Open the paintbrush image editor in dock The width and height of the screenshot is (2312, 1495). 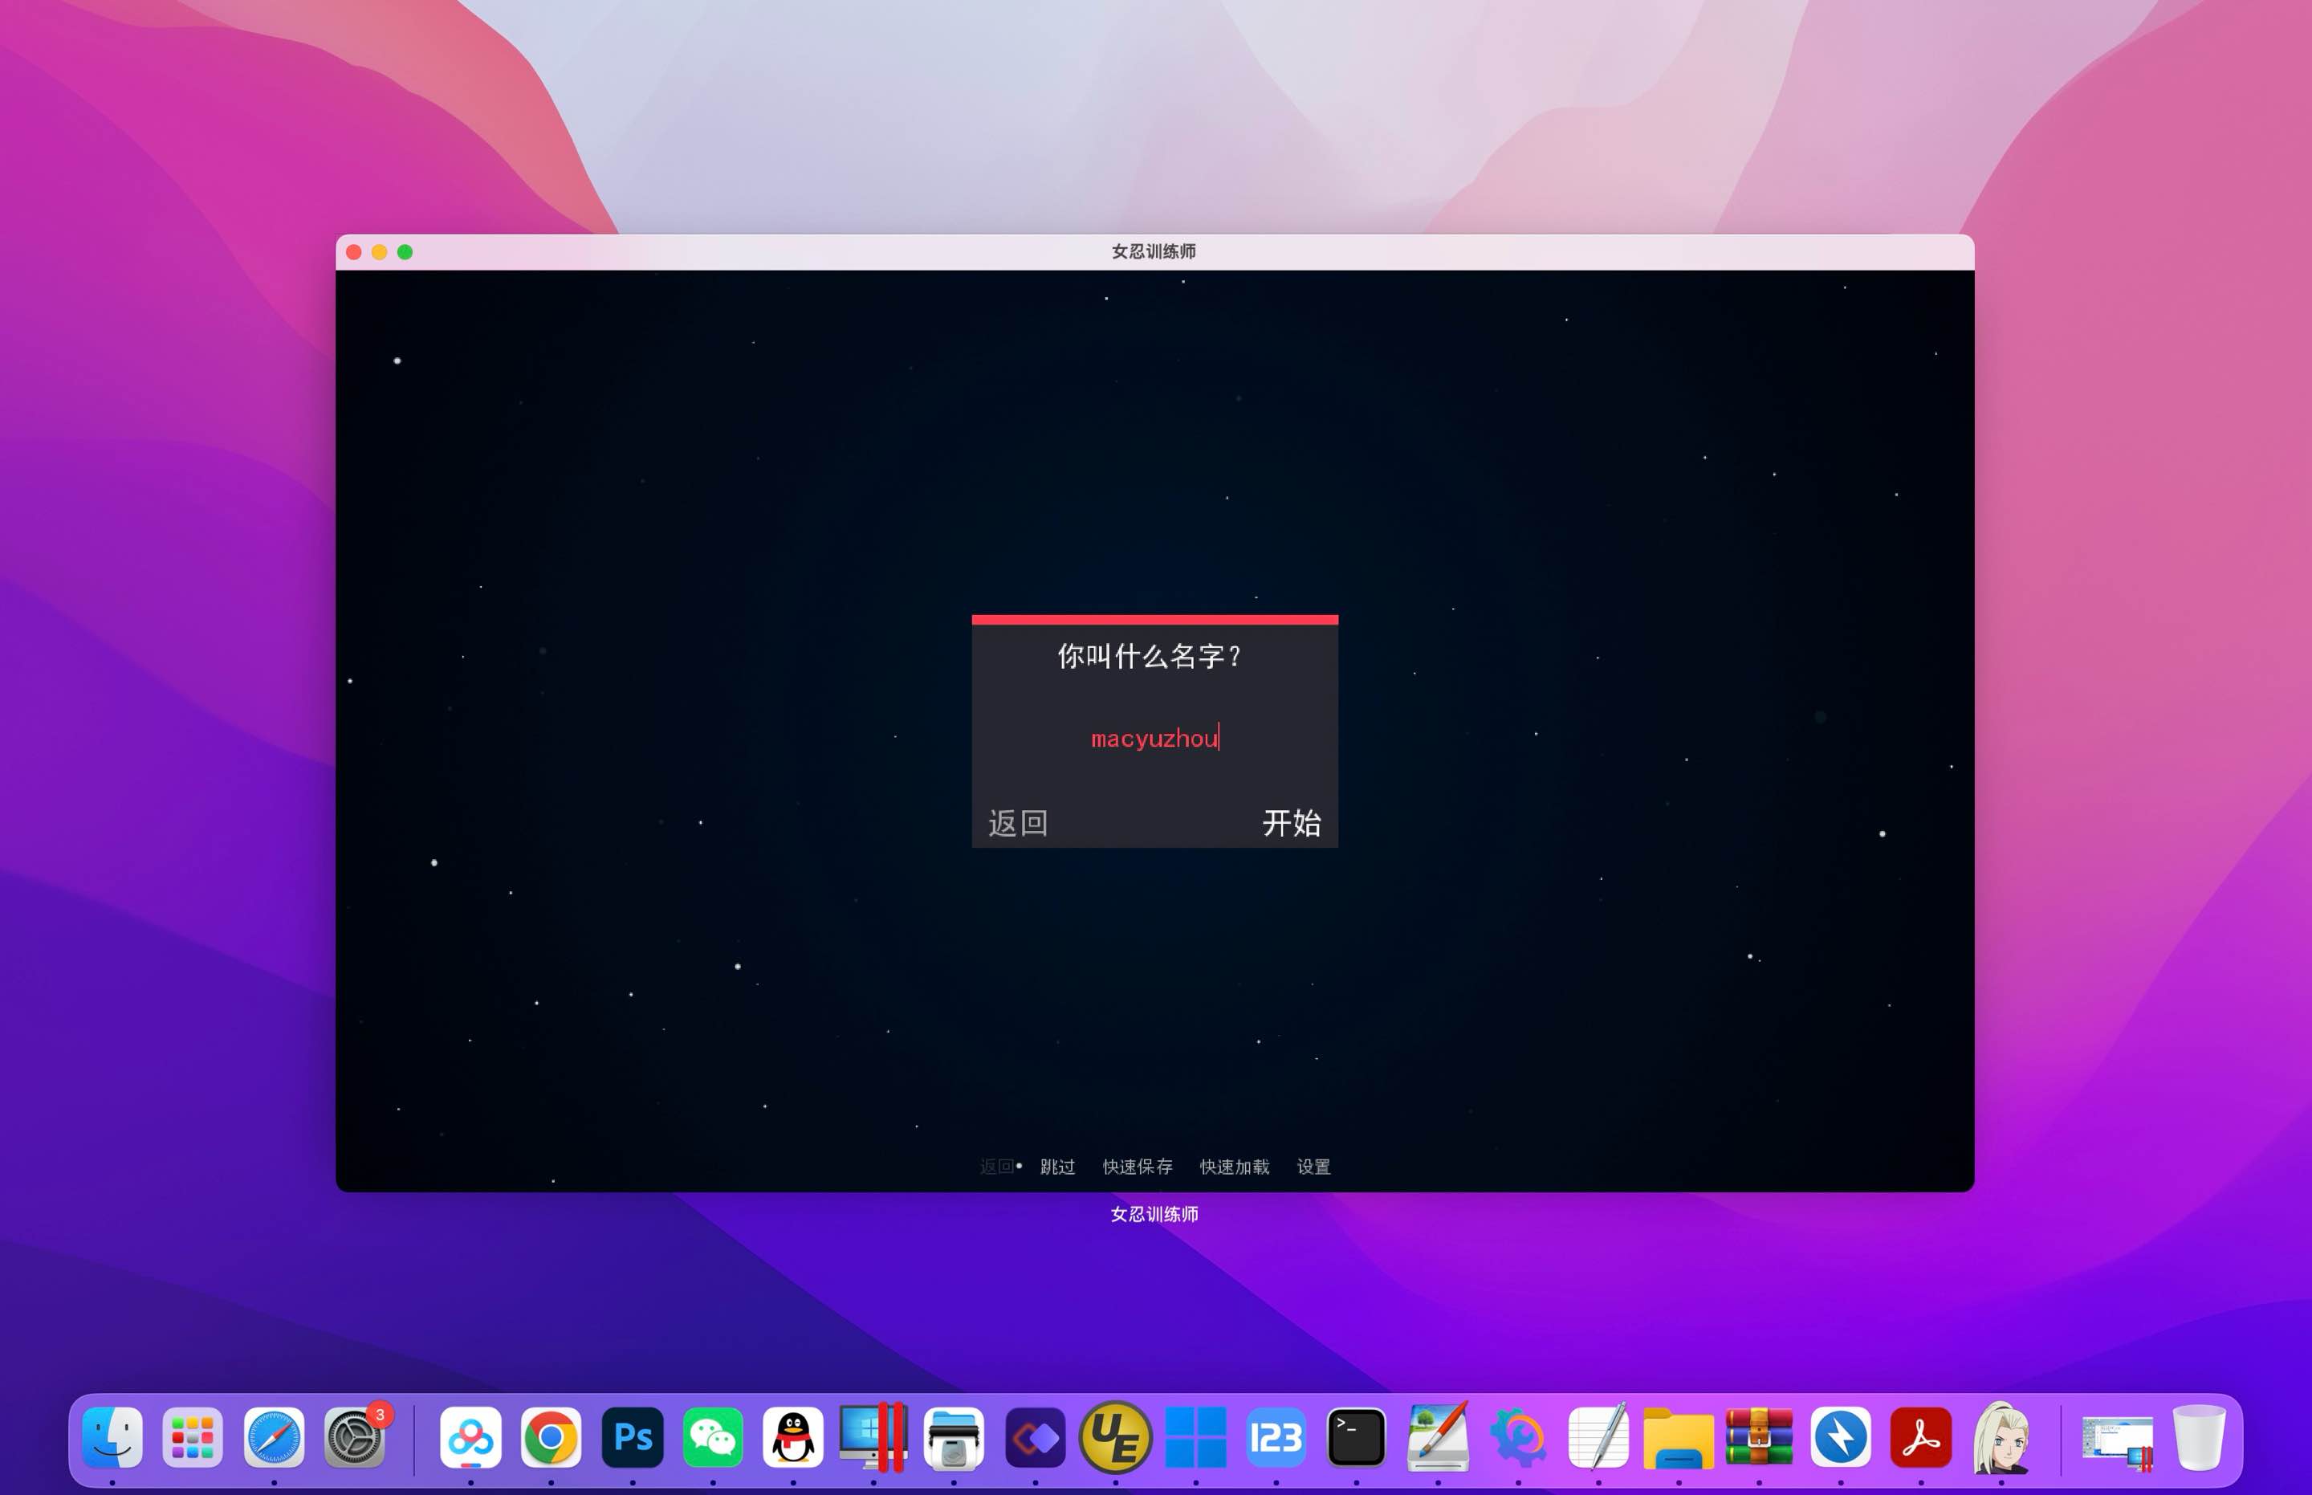(x=1438, y=1436)
